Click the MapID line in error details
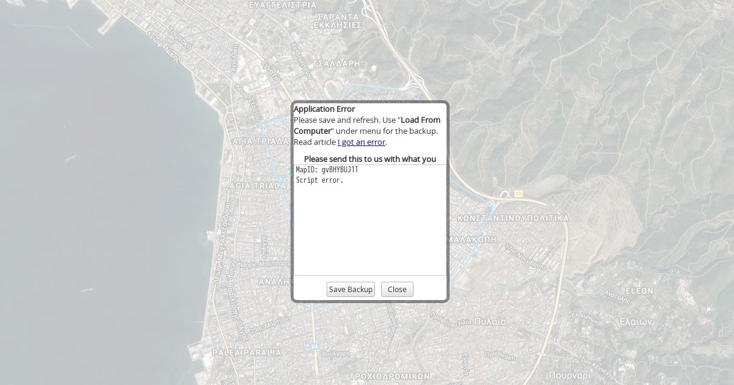Image resolution: width=734 pixels, height=385 pixels. click(327, 170)
